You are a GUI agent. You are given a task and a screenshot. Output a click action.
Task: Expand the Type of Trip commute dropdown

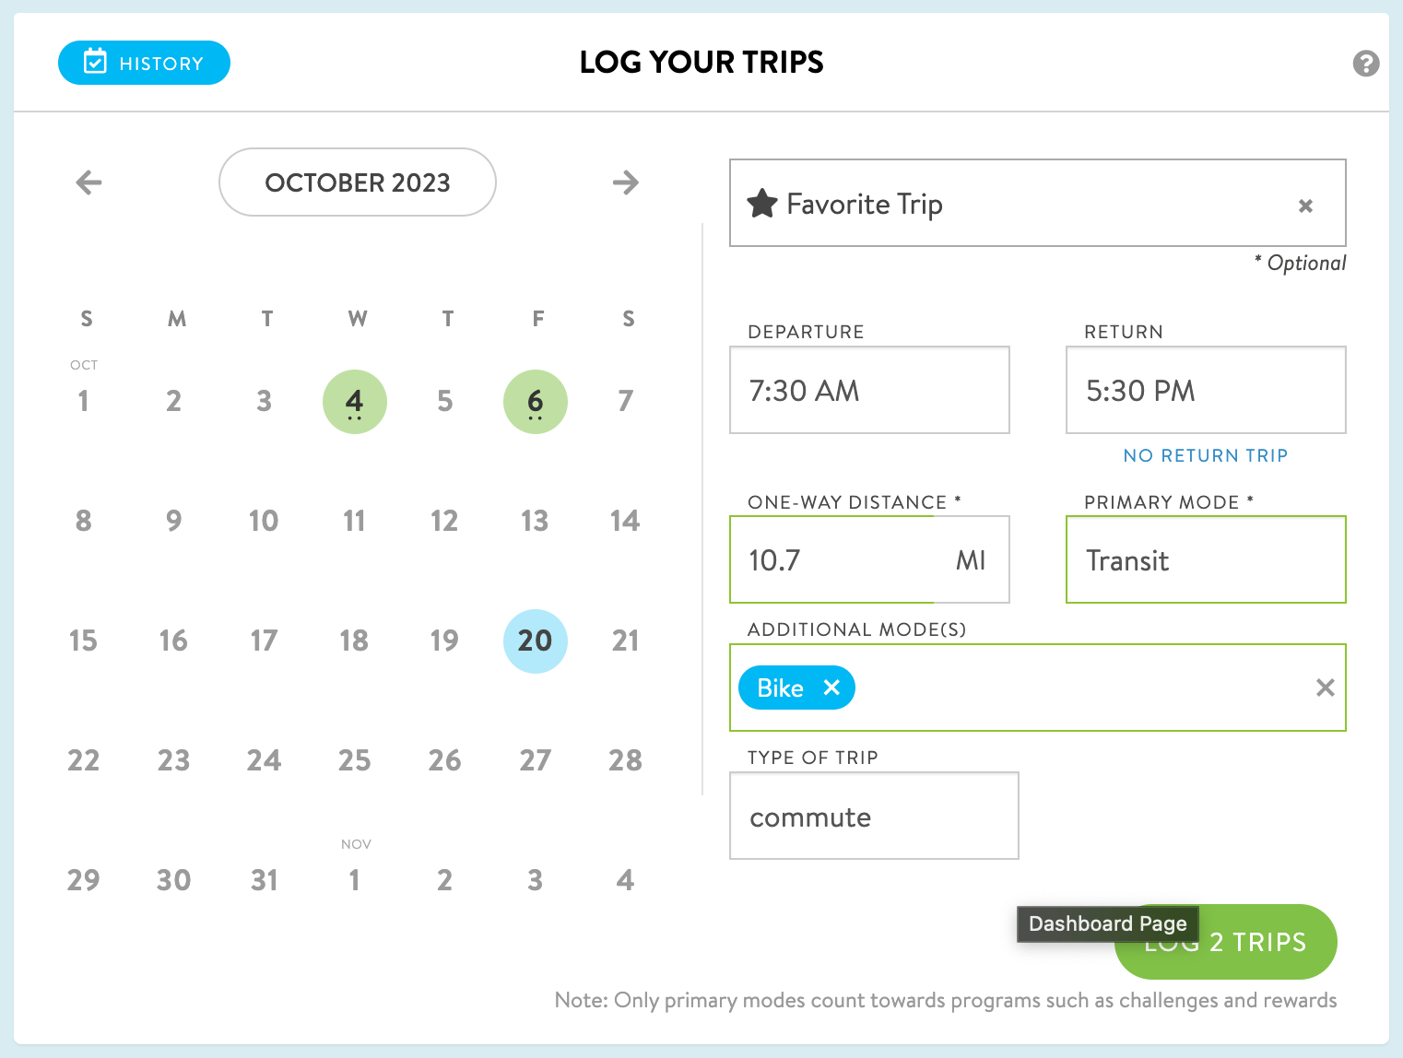point(874,816)
